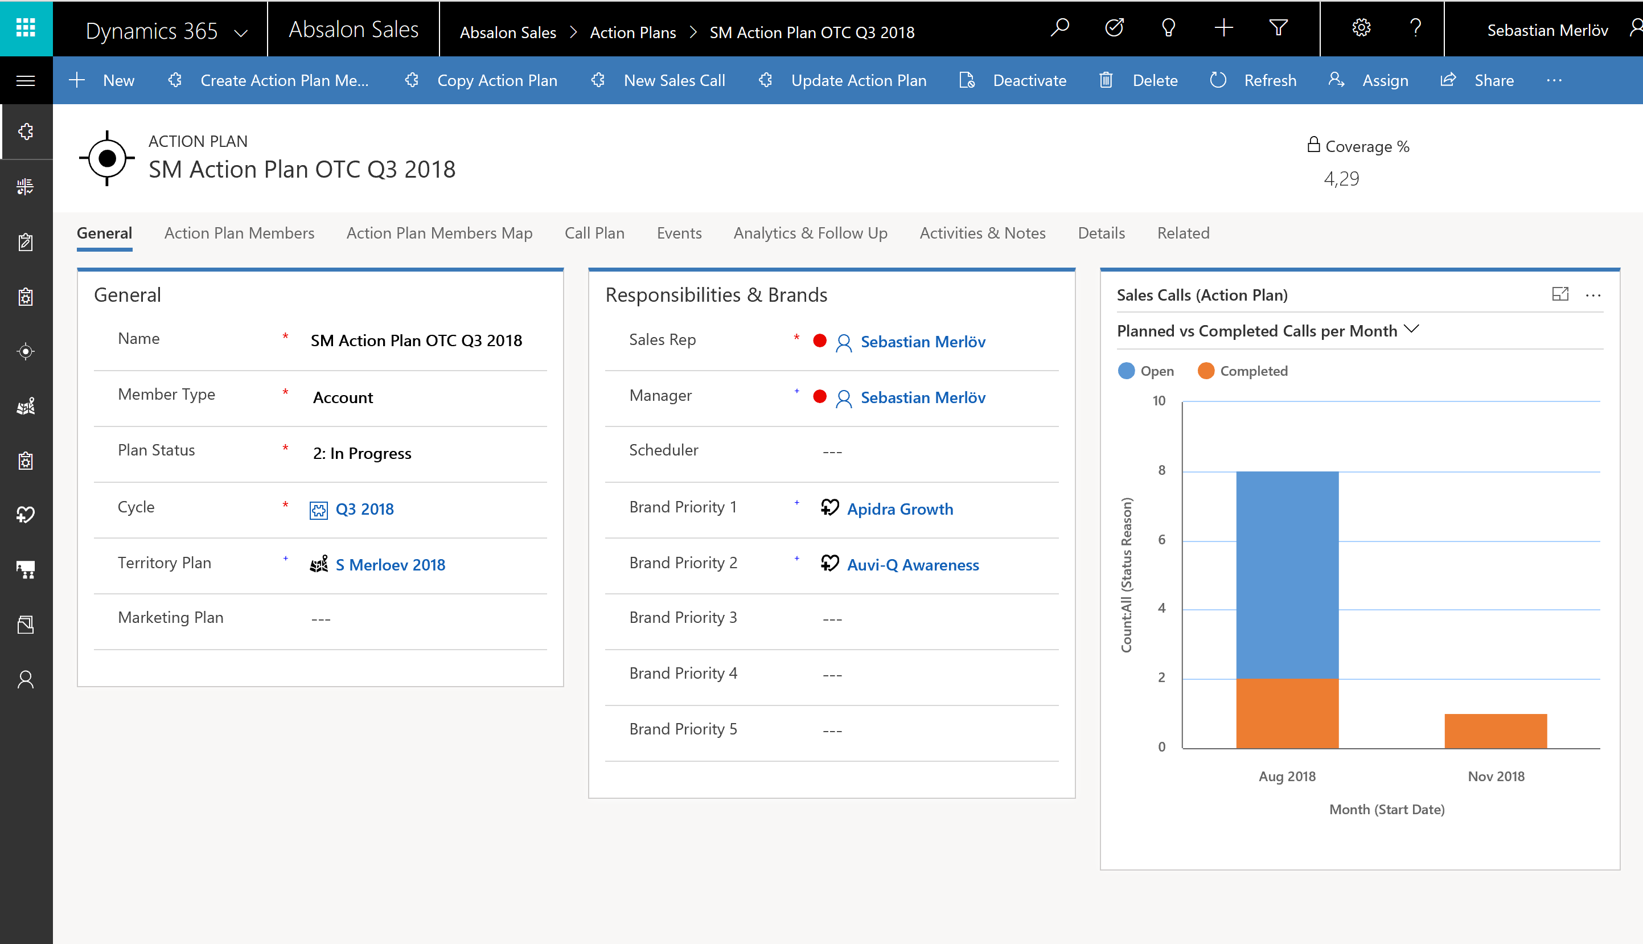Toggle the Completed legend orange swatch
The image size is (1643, 944).
pyautogui.click(x=1206, y=371)
